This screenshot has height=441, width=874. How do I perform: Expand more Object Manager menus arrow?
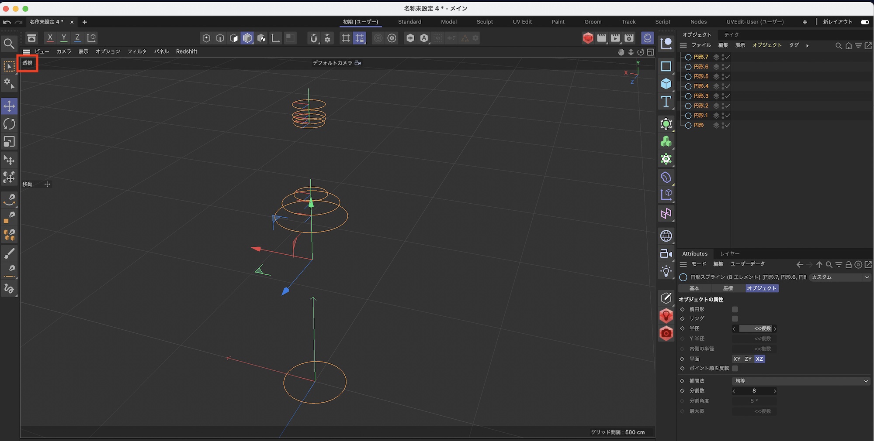click(807, 45)
